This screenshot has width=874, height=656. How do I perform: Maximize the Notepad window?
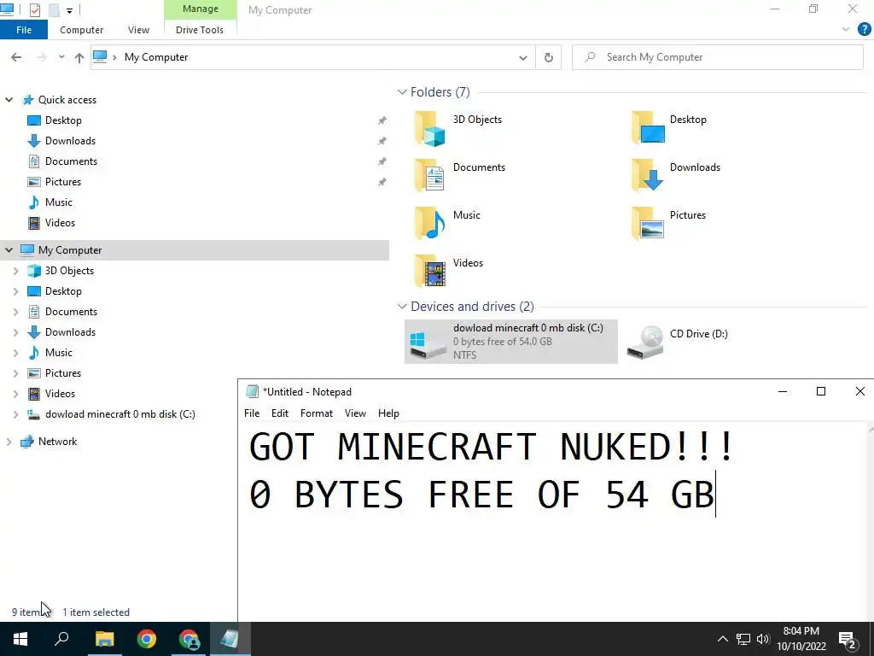pyautogui.click(x=820, y=391)
